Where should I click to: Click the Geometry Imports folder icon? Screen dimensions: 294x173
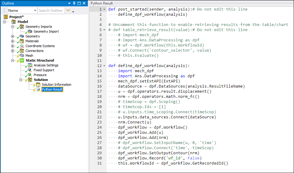pos(22,27)
